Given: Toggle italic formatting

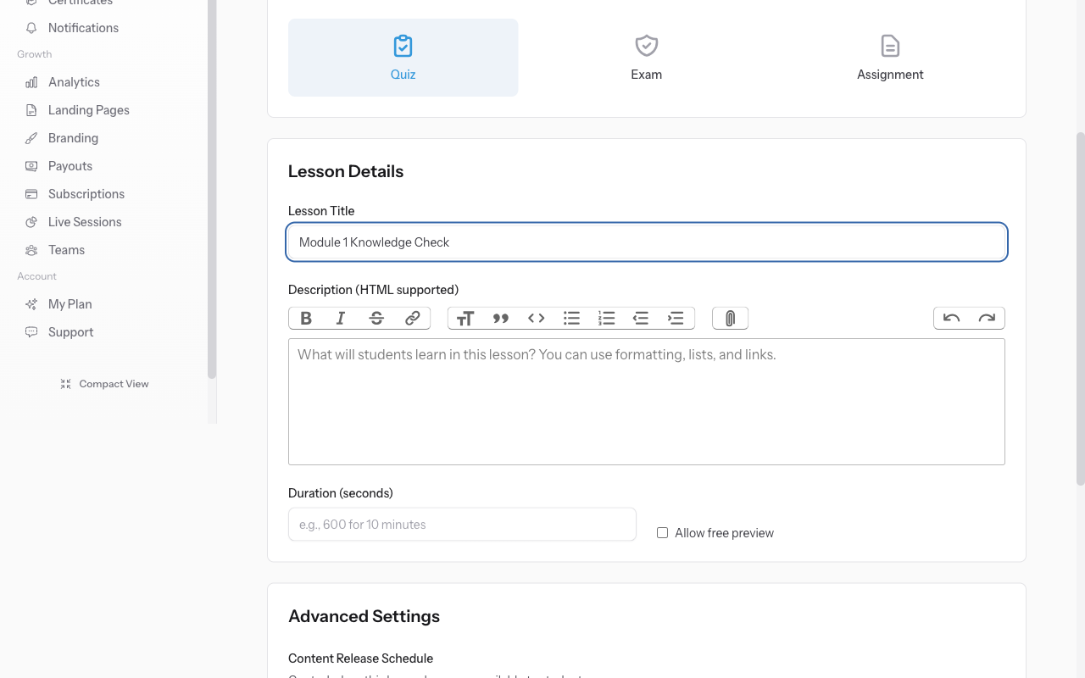Looking at the screenshot, I should 341,318.
